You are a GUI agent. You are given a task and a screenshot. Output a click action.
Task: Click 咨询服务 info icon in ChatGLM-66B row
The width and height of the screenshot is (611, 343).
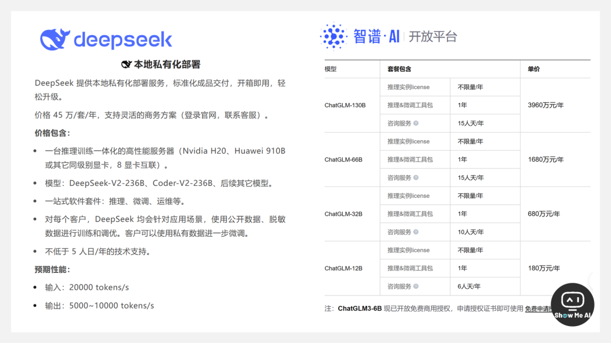[416, 177]
